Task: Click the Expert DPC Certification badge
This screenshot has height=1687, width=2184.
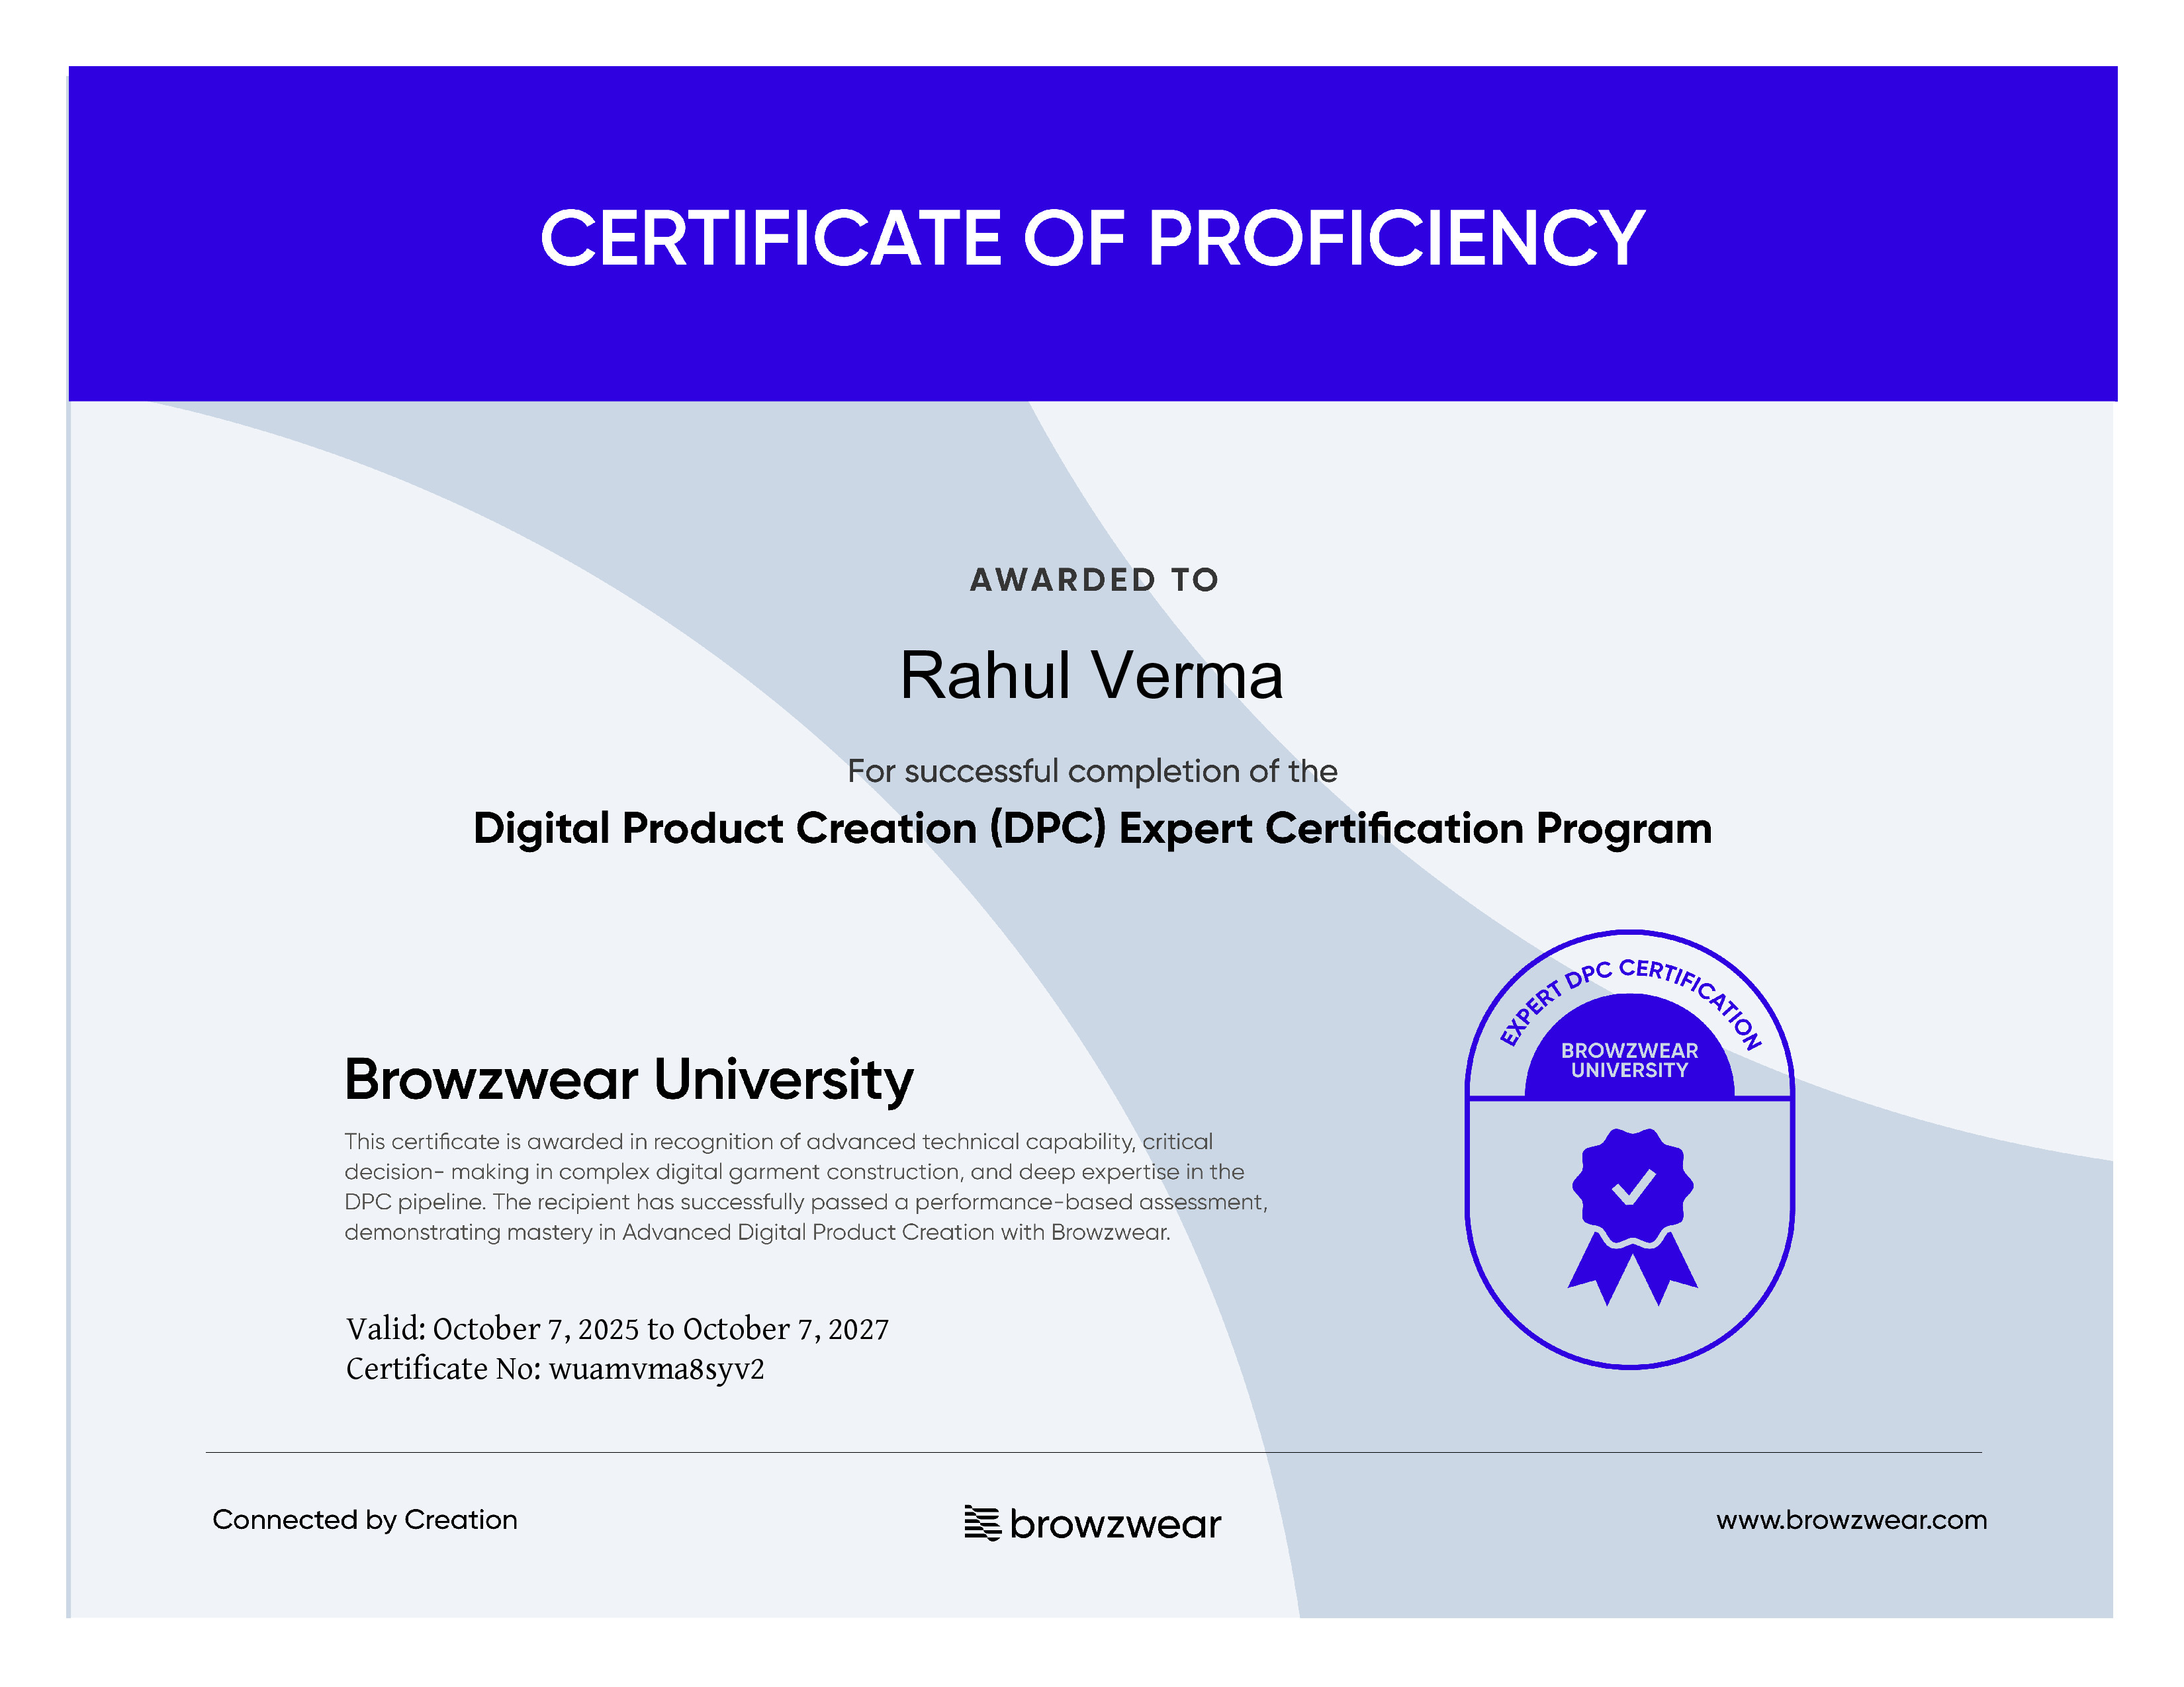Action: point(1630,1149)
